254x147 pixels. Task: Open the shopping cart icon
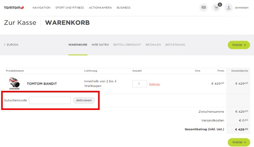click(216, 7)
